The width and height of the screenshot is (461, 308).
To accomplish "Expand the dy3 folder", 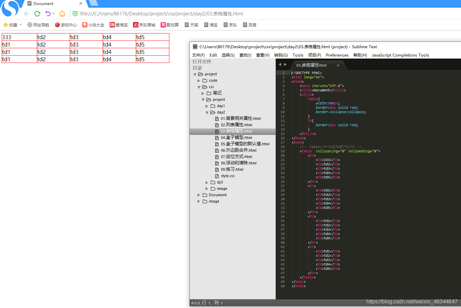I will (x=207, y=182).
